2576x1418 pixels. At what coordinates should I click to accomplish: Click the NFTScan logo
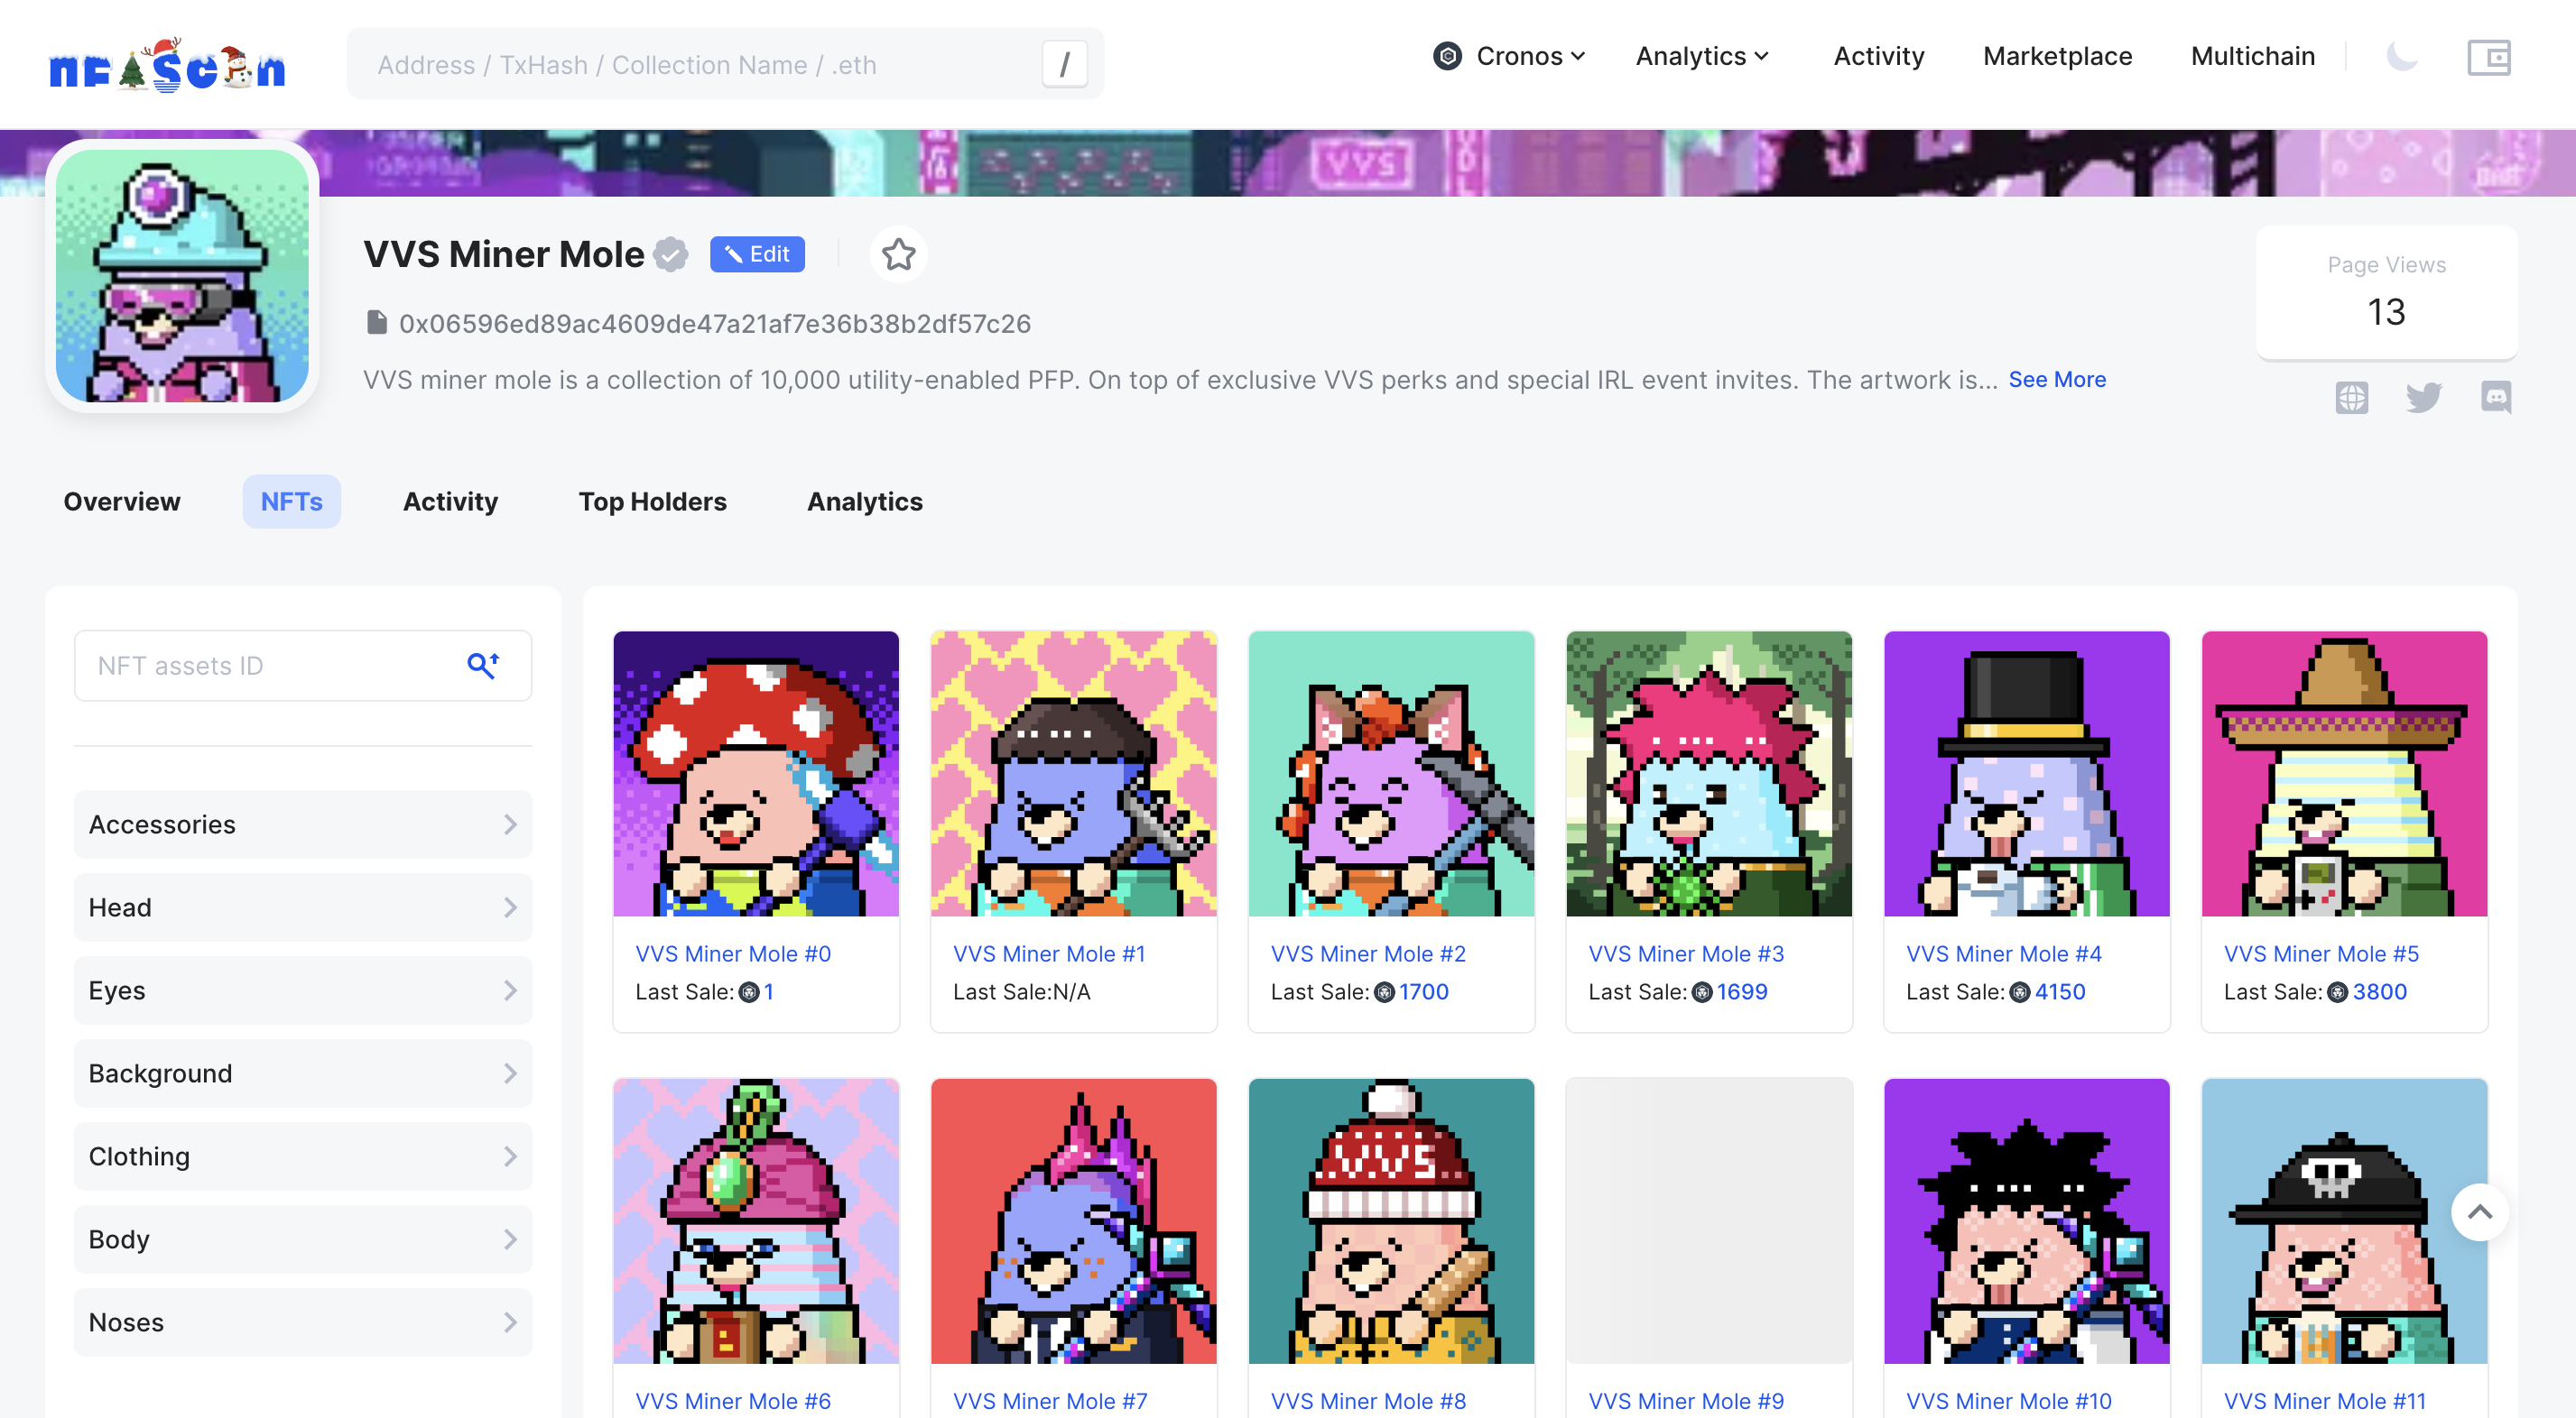pyautogui.click(x=167, y=65)
